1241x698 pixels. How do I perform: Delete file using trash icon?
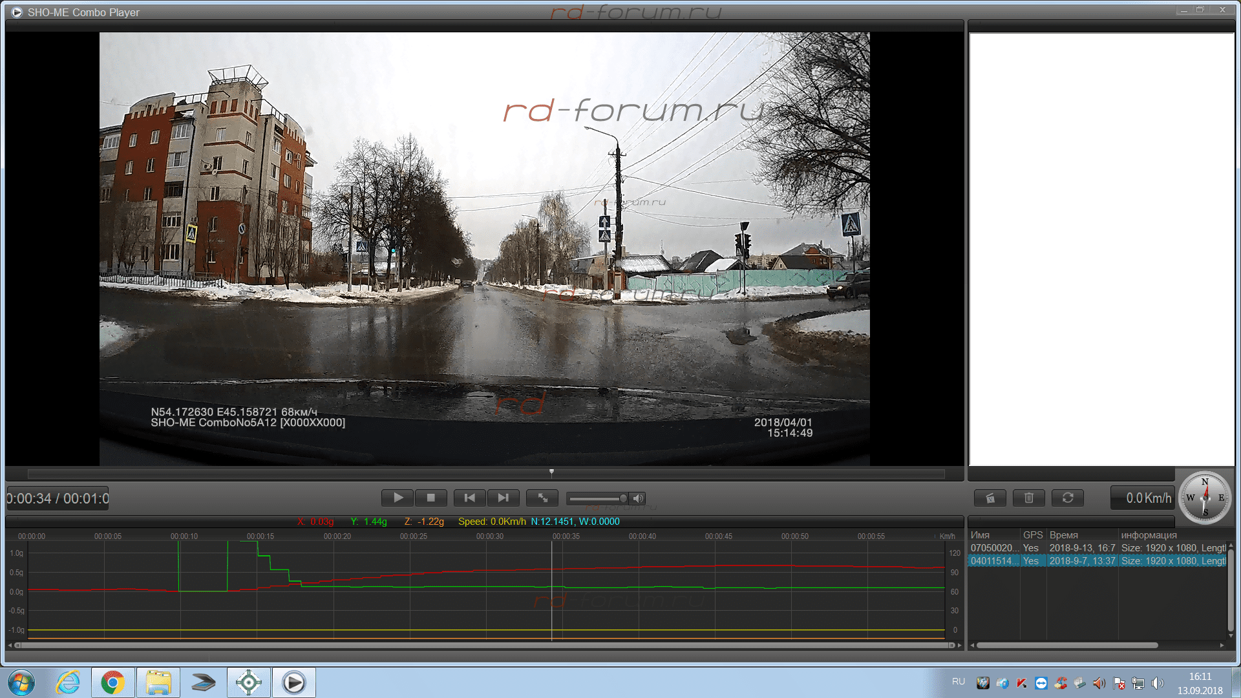[1029, 498]
